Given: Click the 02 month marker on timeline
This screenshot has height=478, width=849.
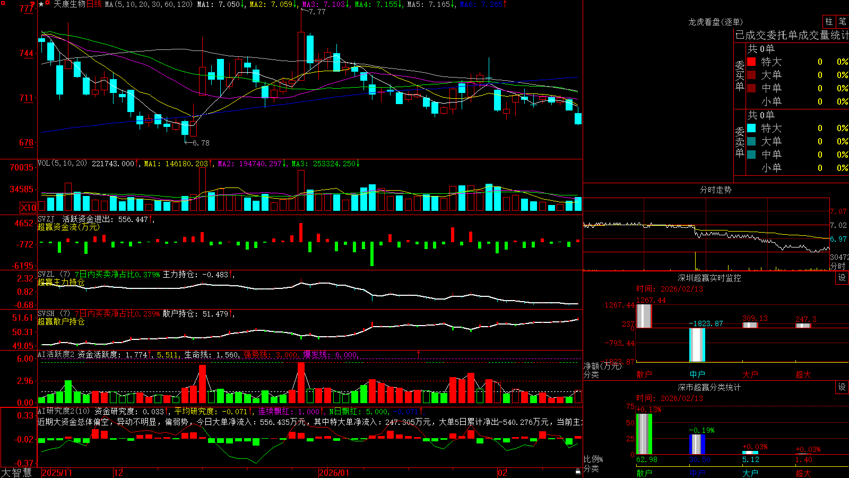Looking at the screenshot, I should [x=503, y=473].
